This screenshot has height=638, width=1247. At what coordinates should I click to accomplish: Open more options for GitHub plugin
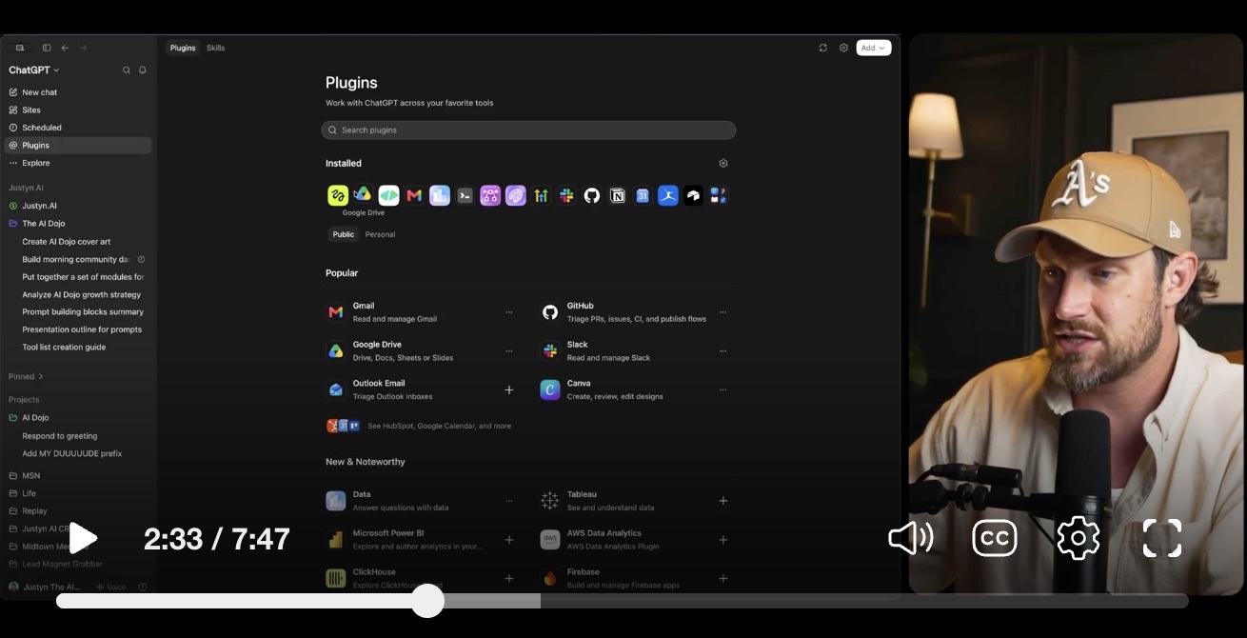[723, 312]
